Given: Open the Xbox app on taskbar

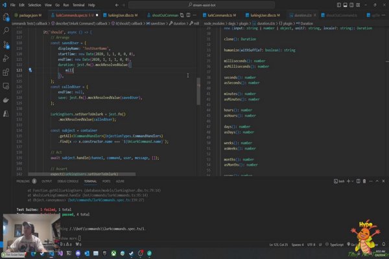Looking at the screenshot, I should [113, 253].
